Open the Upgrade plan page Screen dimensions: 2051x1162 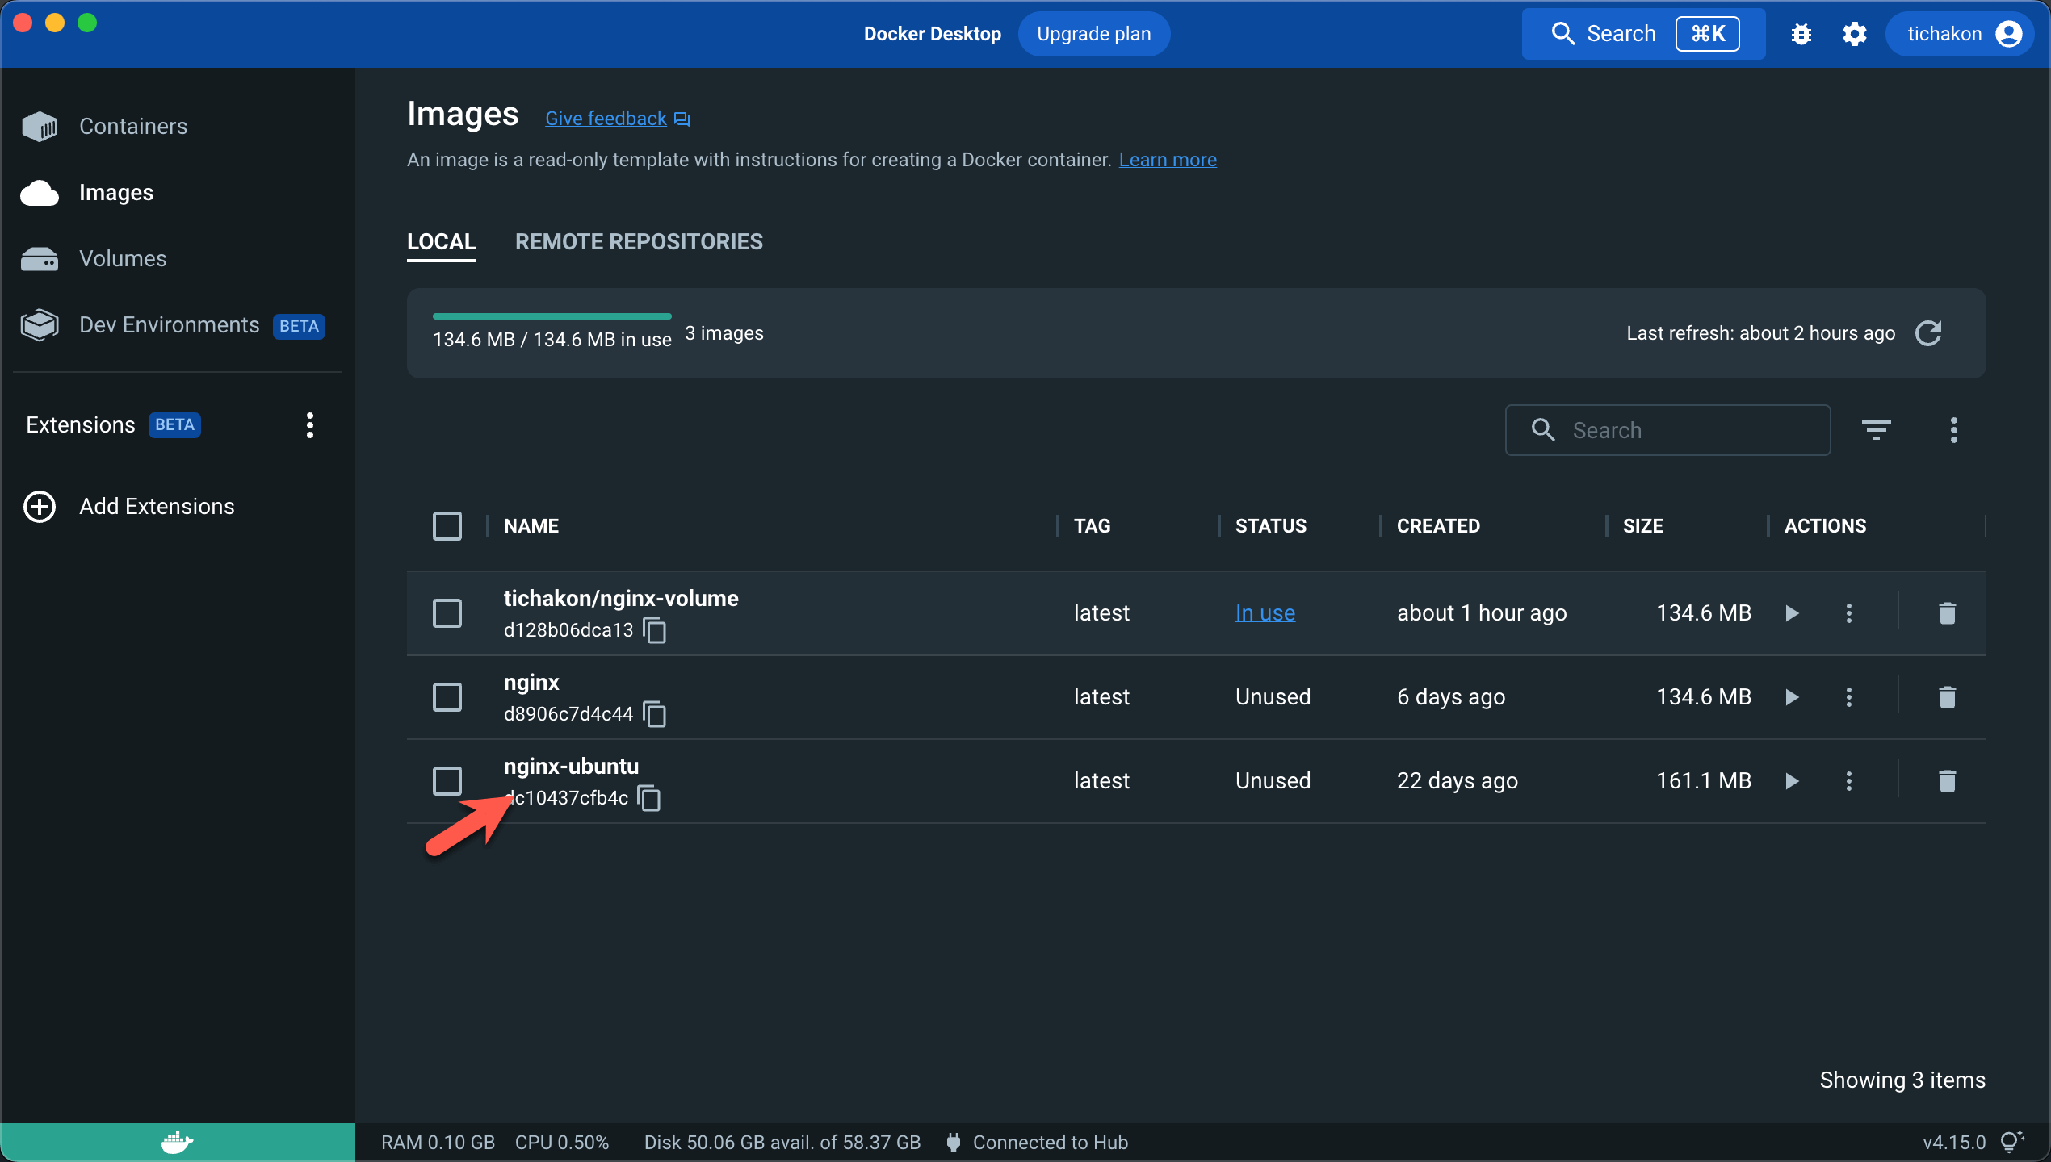(1094, 33)
